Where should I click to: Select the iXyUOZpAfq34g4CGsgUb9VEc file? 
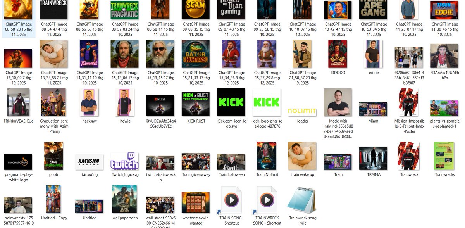point(160,105)
